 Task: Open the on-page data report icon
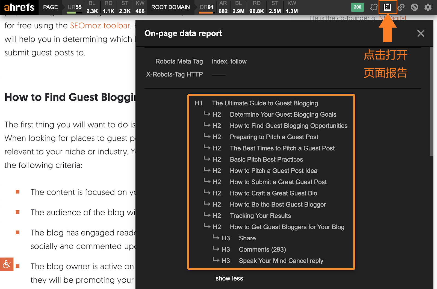(x=387, y=7)
